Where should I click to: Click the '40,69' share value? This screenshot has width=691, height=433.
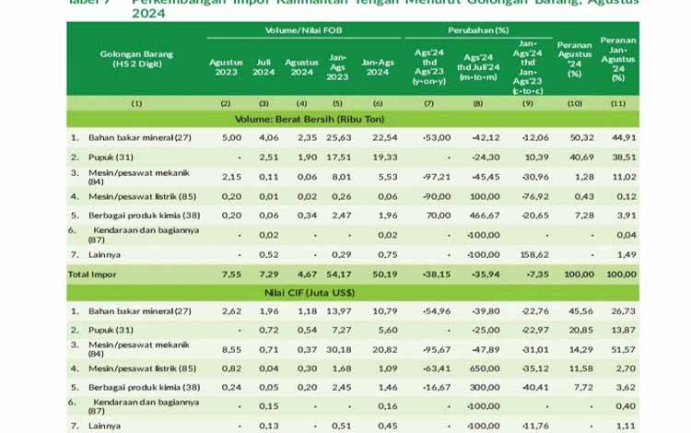(581, 158)
